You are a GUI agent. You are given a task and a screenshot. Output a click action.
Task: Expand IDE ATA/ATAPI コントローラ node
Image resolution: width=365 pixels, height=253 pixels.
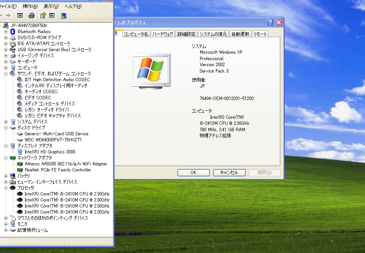(6, 44)
